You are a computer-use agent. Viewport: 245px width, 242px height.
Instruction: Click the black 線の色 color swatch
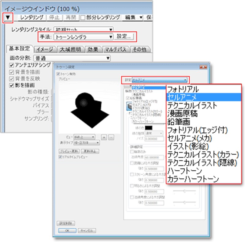coord(149,128)
